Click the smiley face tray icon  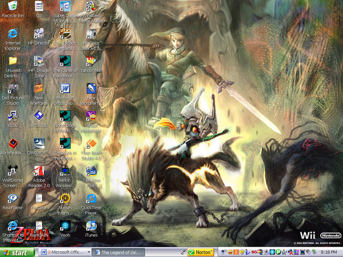pyautogui.click(x=230, y=252)
